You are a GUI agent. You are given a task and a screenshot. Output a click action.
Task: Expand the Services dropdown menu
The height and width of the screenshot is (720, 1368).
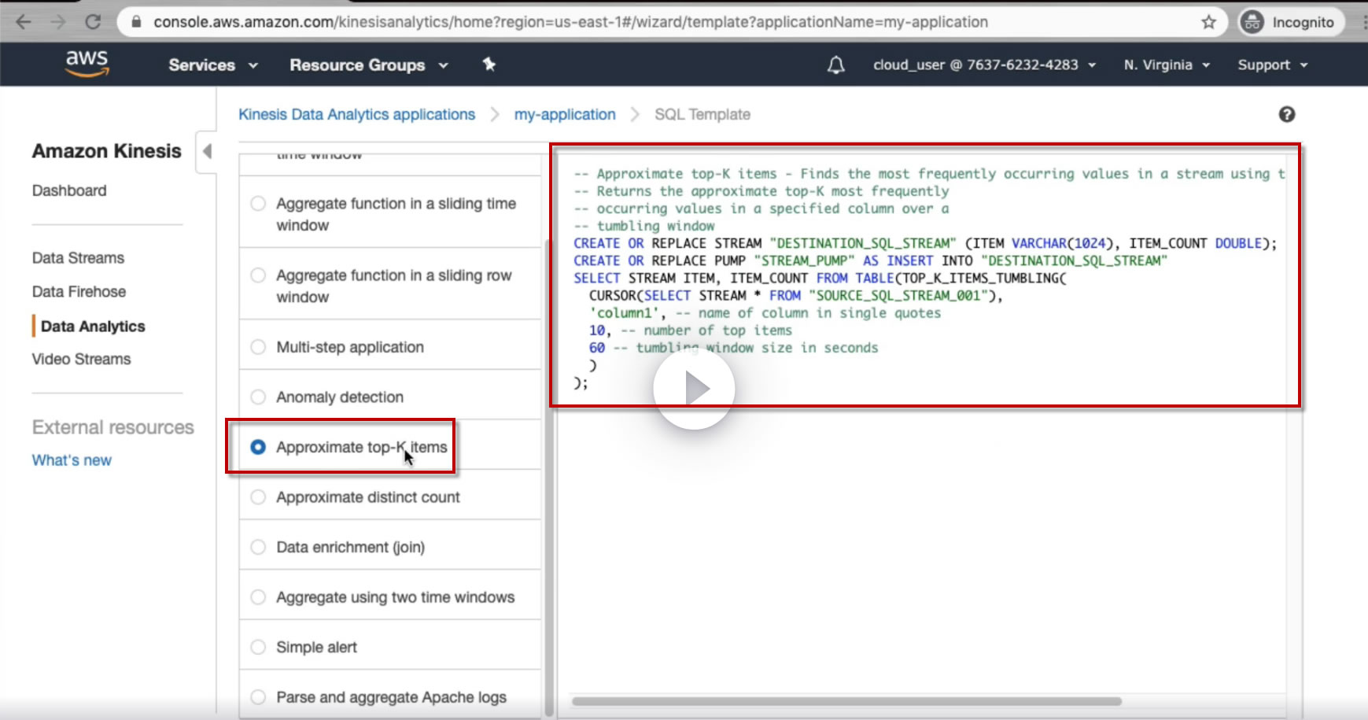(x=212, y=65)
